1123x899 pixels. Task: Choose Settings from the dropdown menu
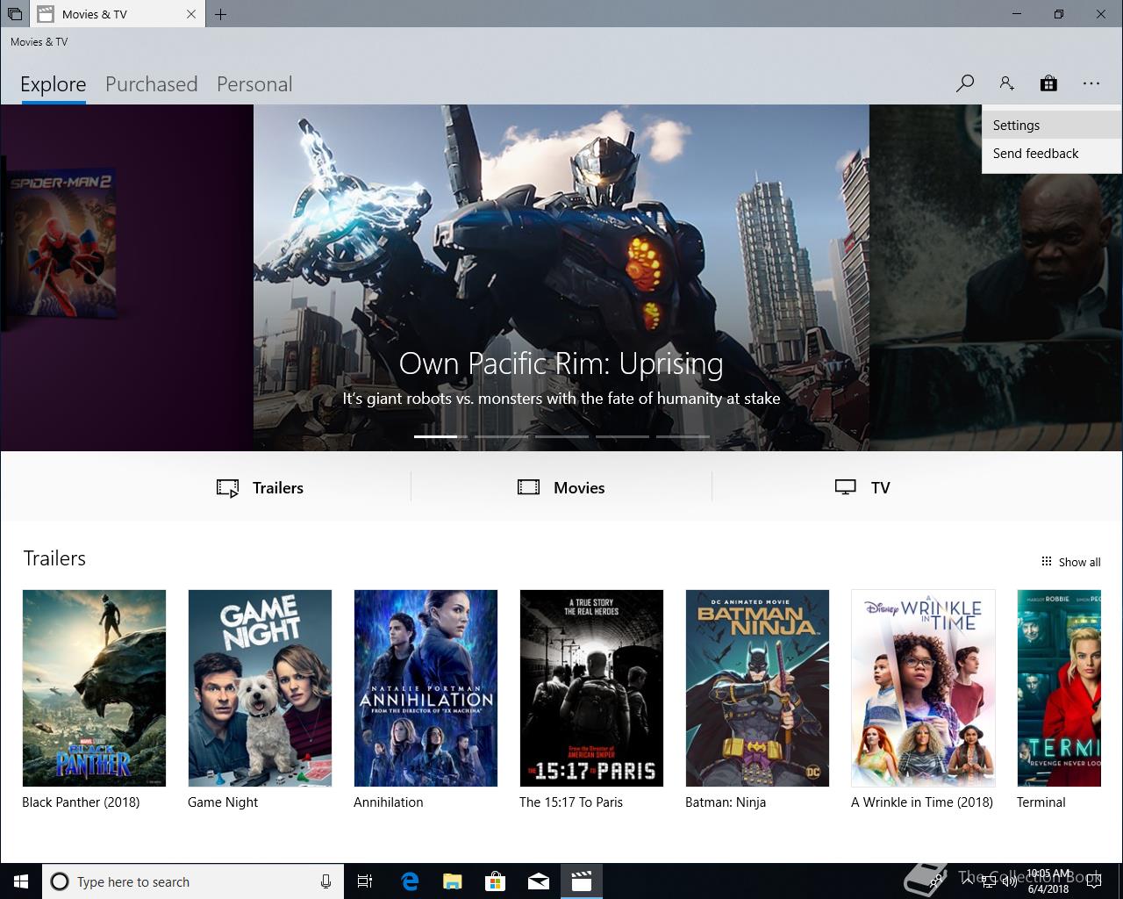pyautogui.click(x=1052, y=126)
